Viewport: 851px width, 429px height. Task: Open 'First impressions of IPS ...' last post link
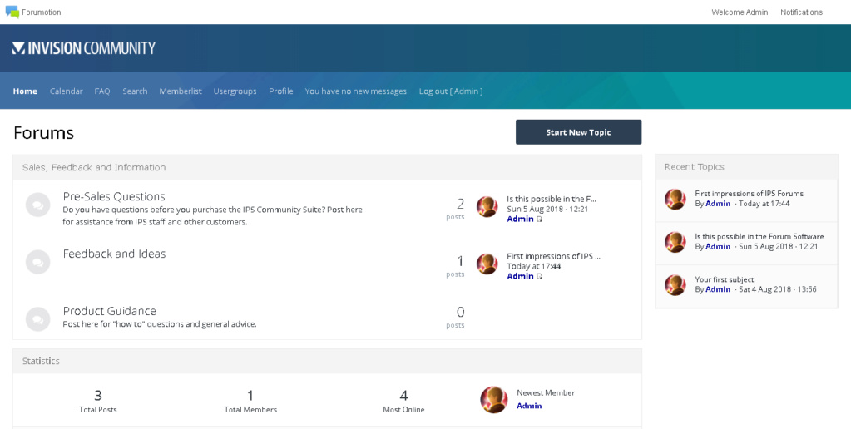pyautogui.click(x=553, y=256)
